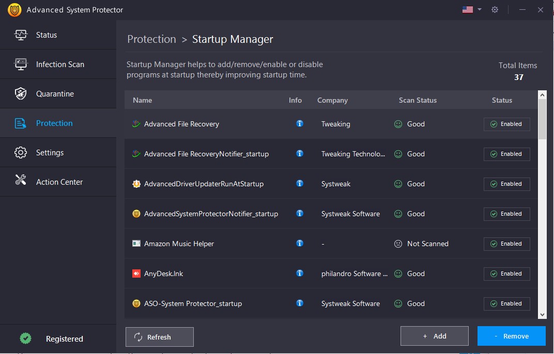Screen dimensions: 554x354
Task: Open the Settings gear in the title bar
Action: click(495, 9)
